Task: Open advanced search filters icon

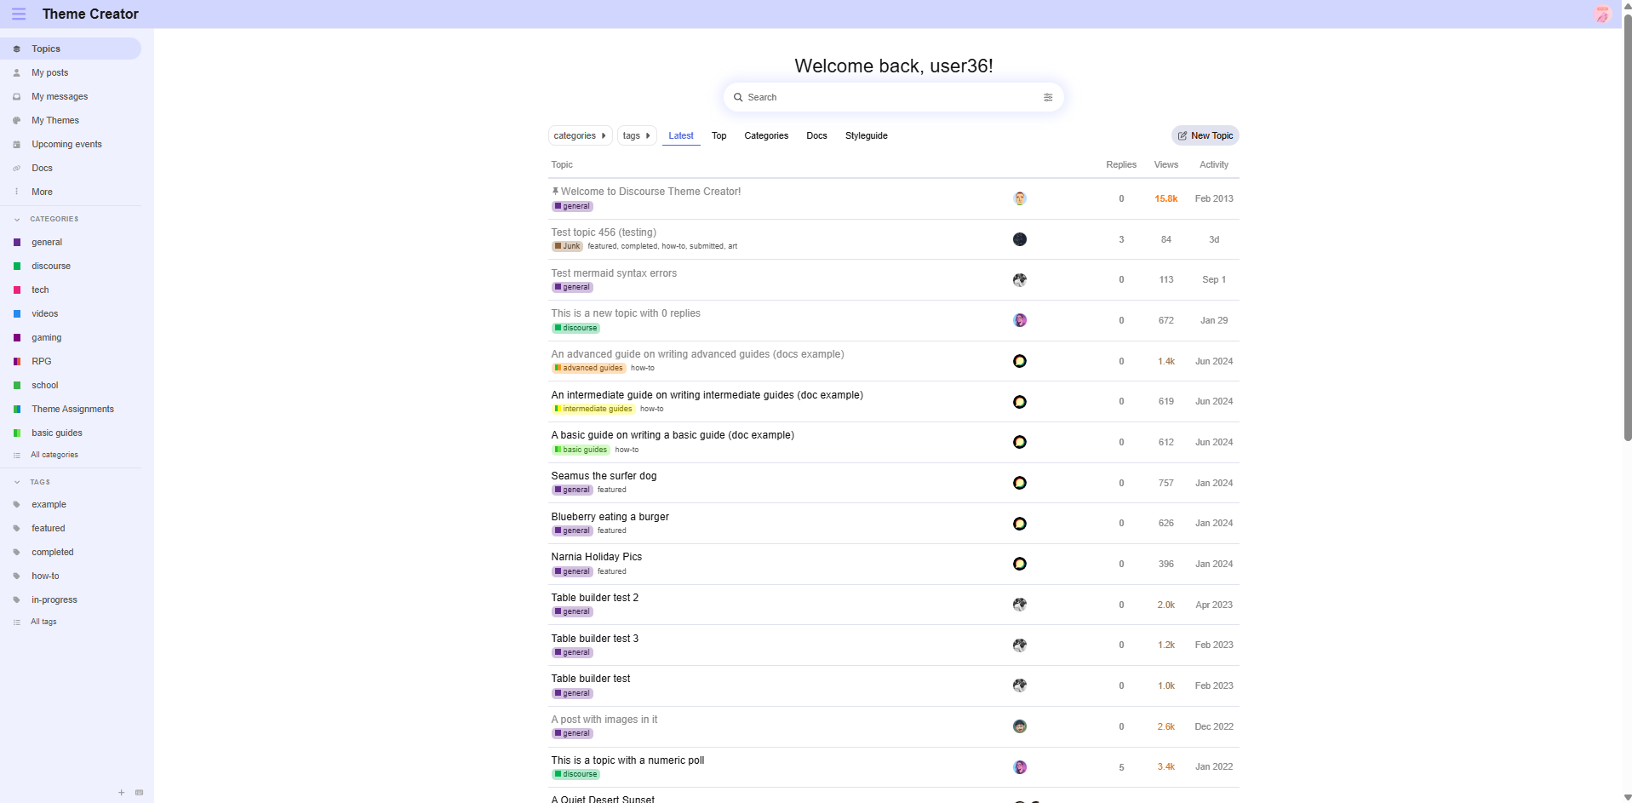Action: tap(1047, 98)
